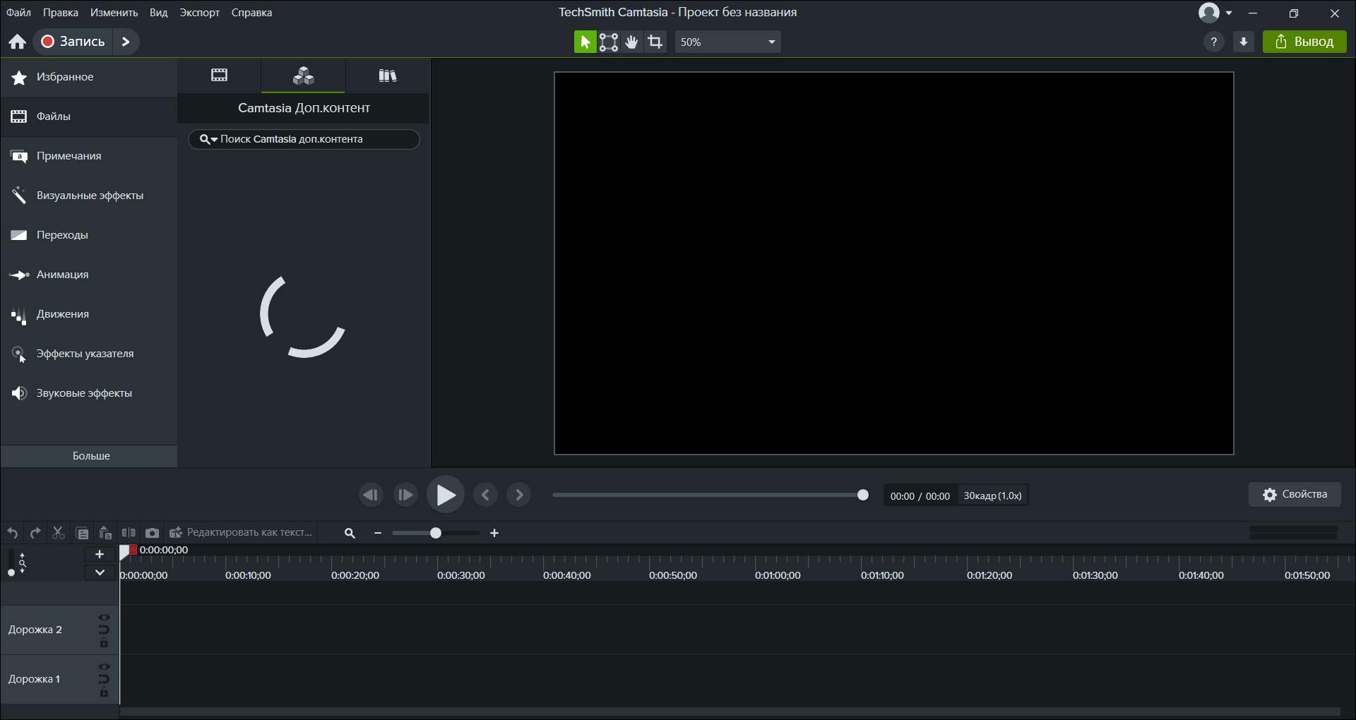Activate the pan hand tool

click(x=632, y=42)
